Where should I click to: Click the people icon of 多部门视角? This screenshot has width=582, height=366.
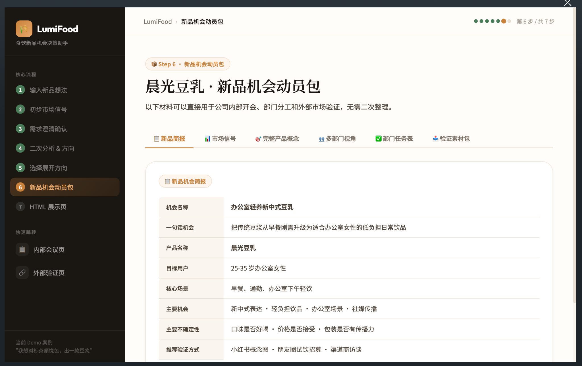[321, 139]
